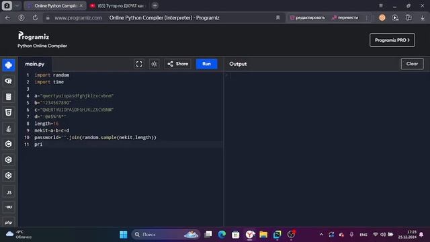Open the SQL database editor icon
This screenshot has width=430, height=242.
9,97
